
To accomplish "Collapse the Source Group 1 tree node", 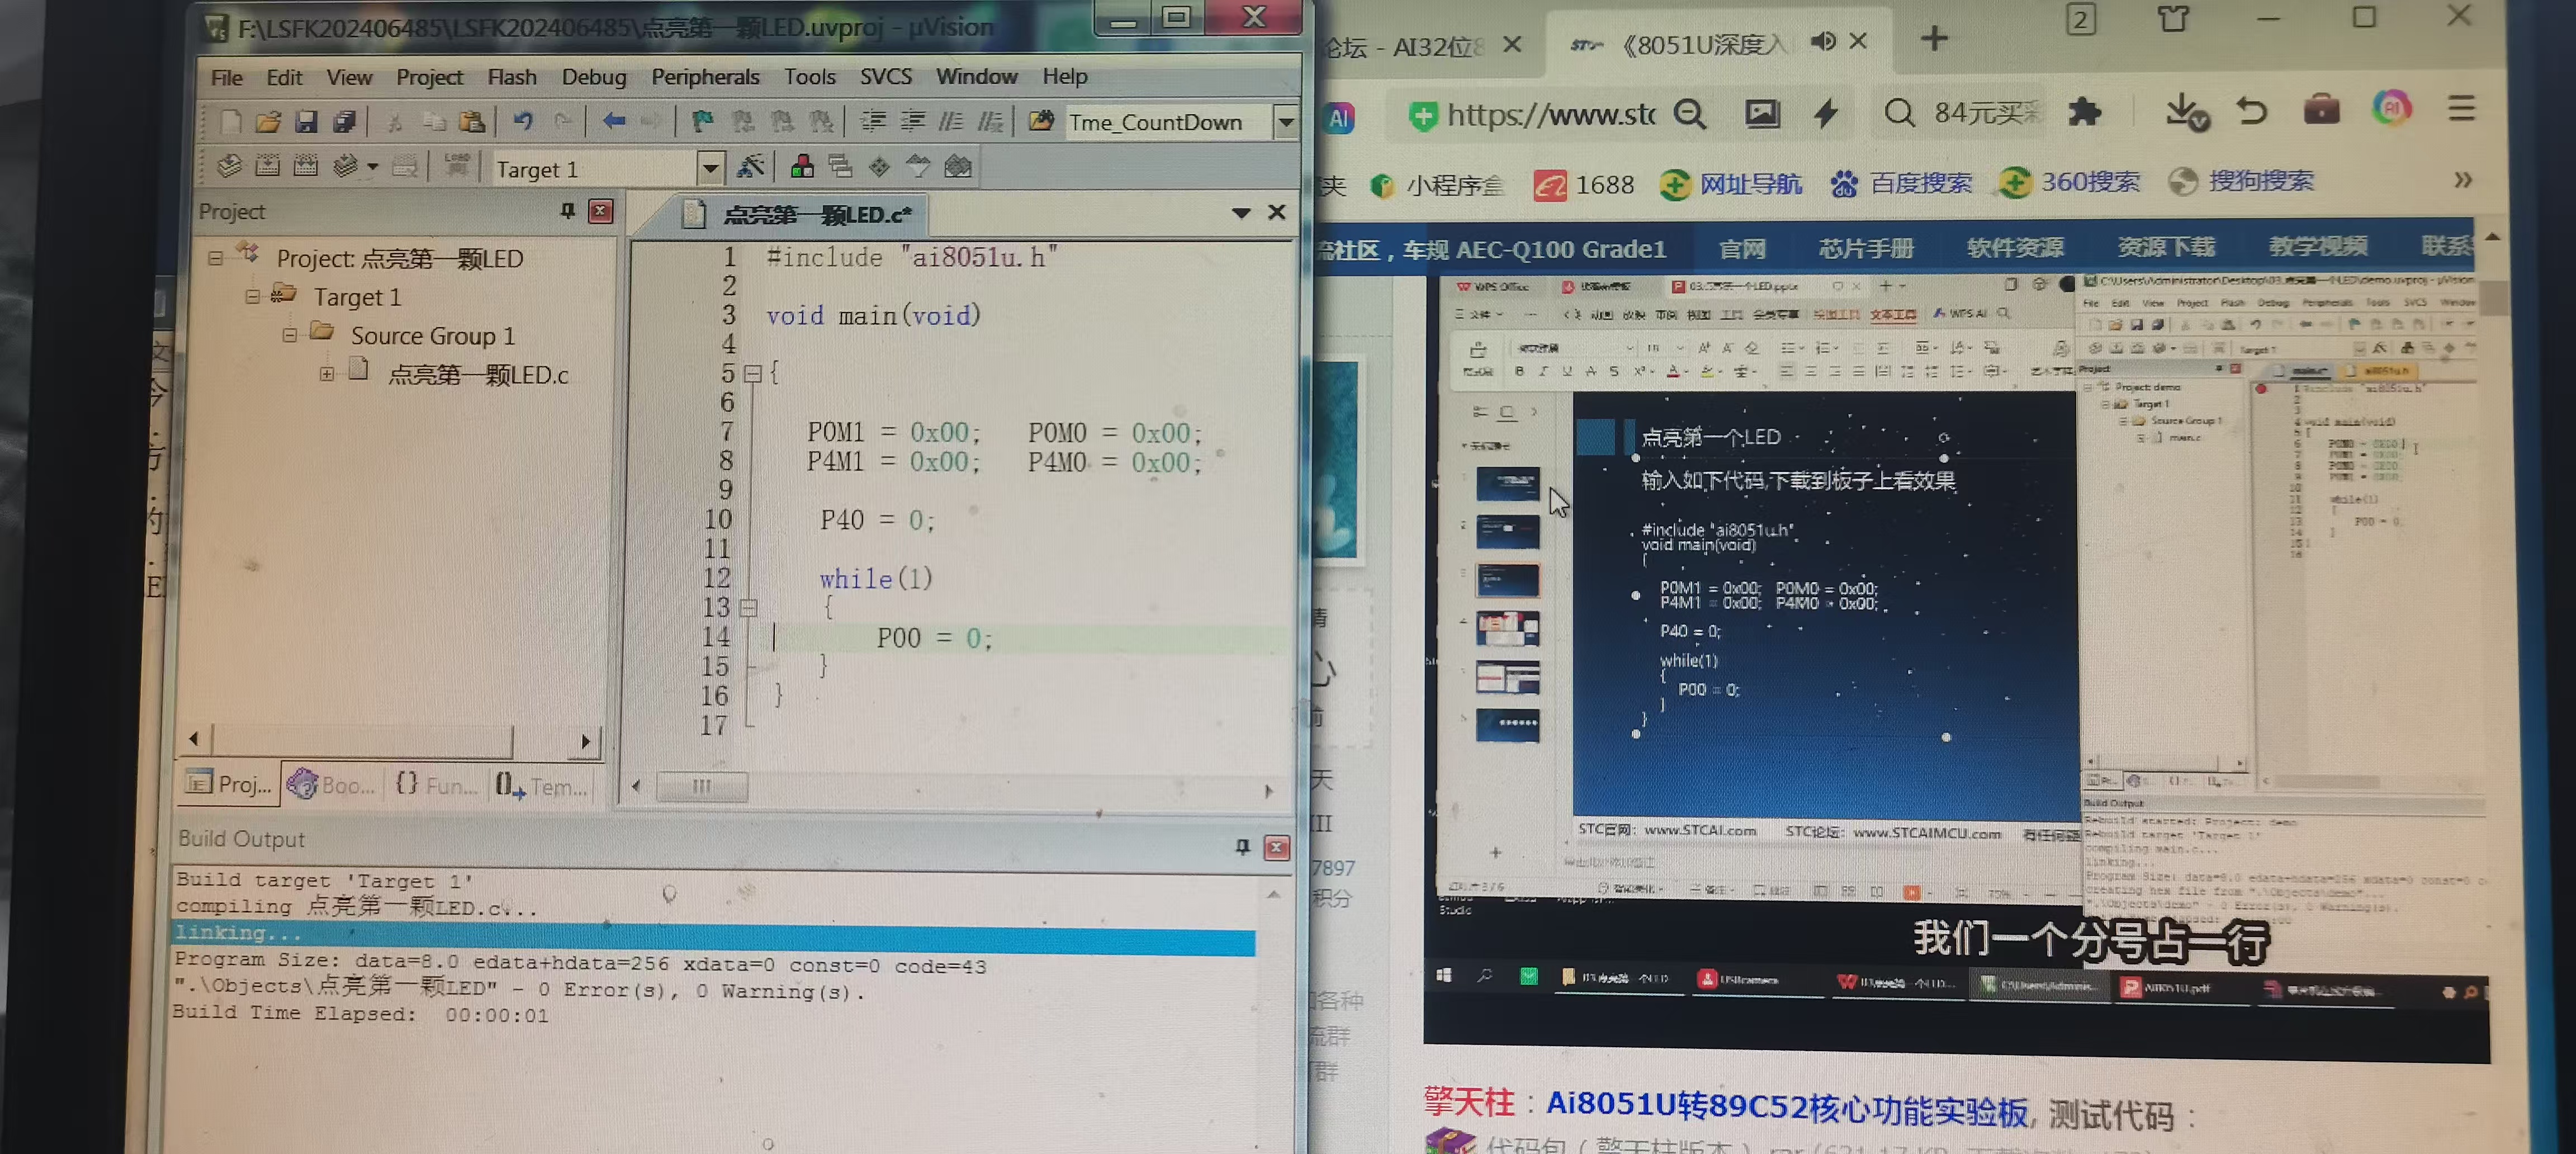I will [x=289, y=336].
